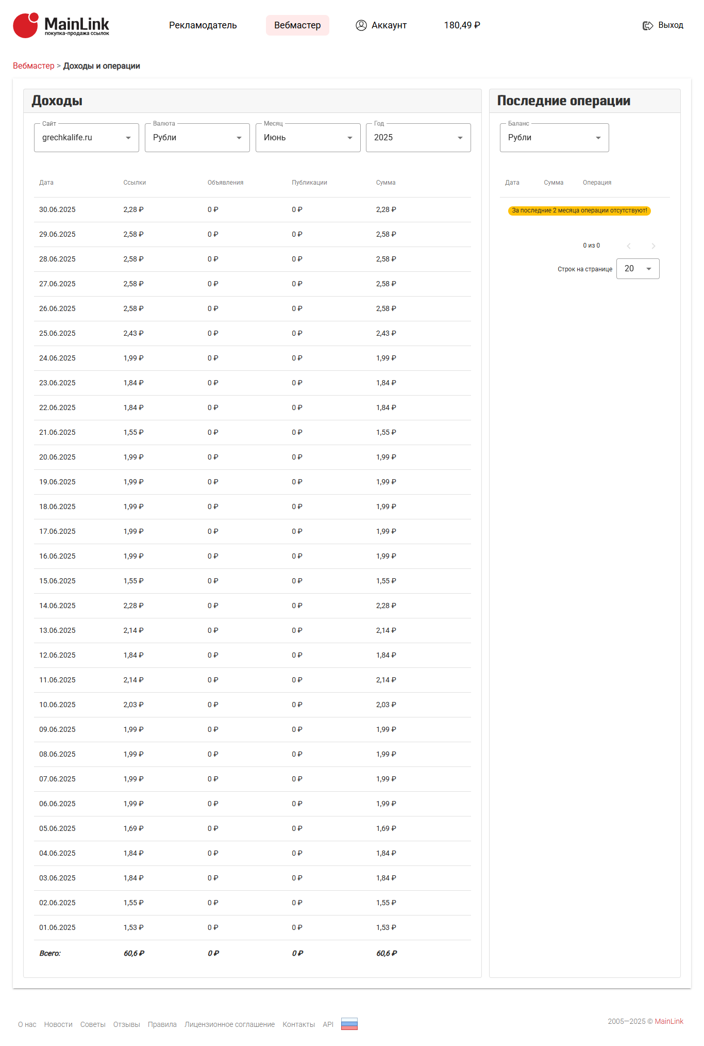Open the site dropdown grechkalife.ru
Viewport: 704px width, 1046px height.
86,138
